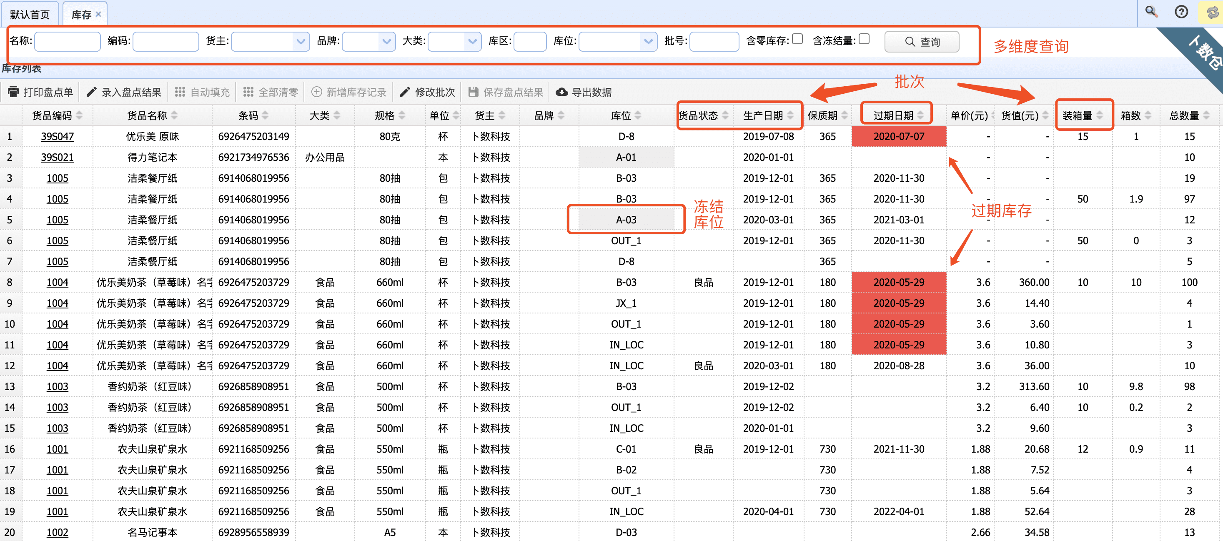Toggle the 含零库存 checkbox
This screenshot has width=1223, height=541.
point(797,39)
